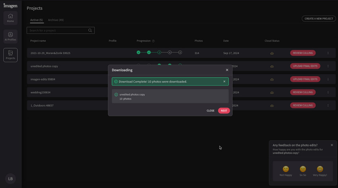Click the Progression help info icon

[x=153, y=41]
